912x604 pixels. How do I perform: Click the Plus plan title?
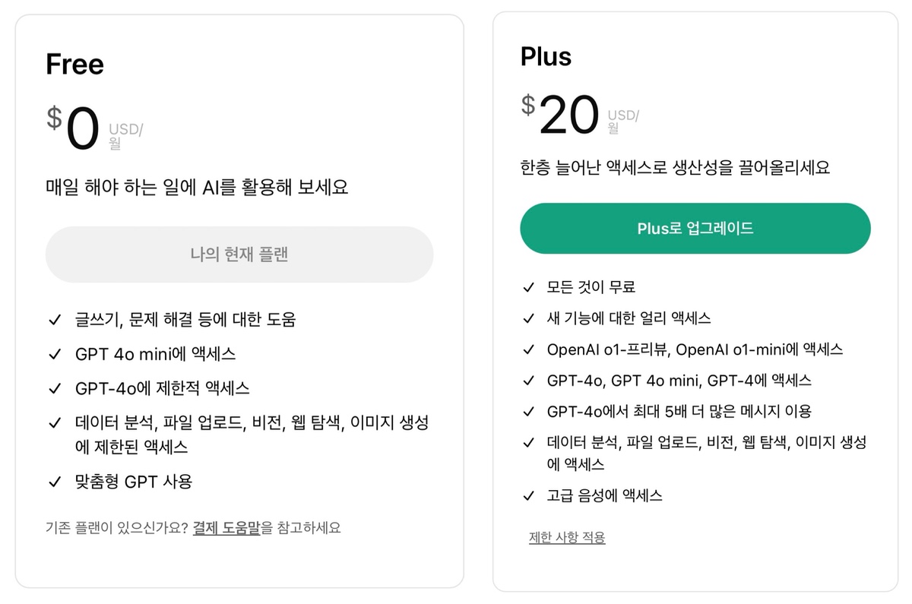(x=546, y=57)
